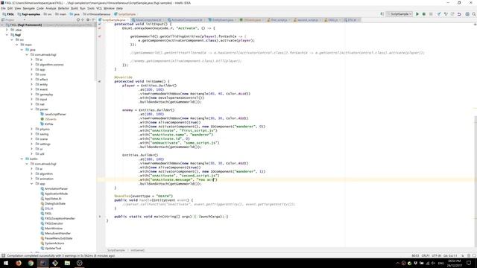Select JavaScriptParser in the project tree
Viewport: 477px width, 268px height.
point(55,114)
